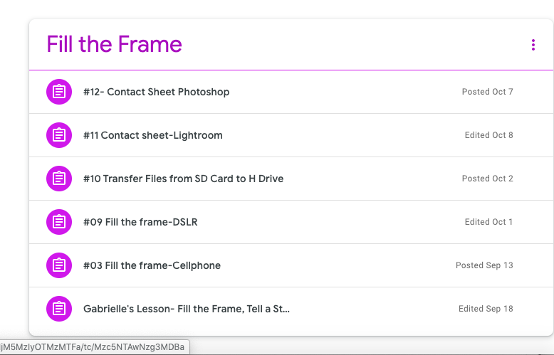Open Gabrielle's Lesson- Fill the Frame assignment
The height and width of the screenshot is (355, 554).
tap(186, 309)
